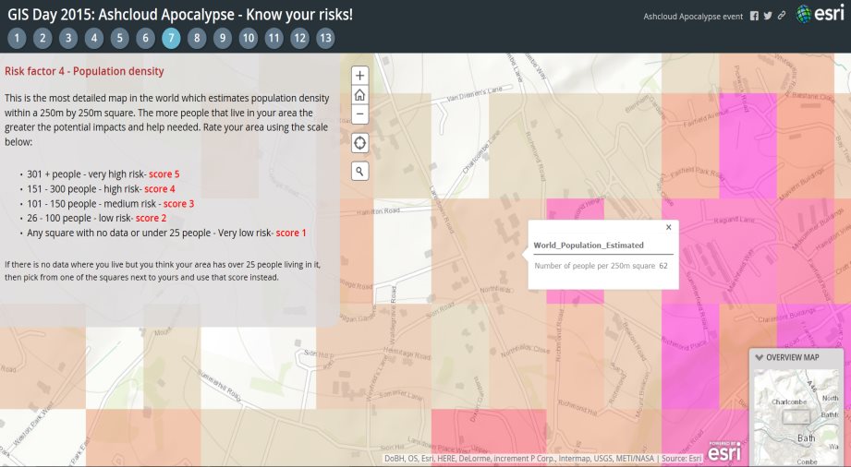This screenshot has width=851, height=467.
Task: Open the map search tool
Action: [359, 171]
